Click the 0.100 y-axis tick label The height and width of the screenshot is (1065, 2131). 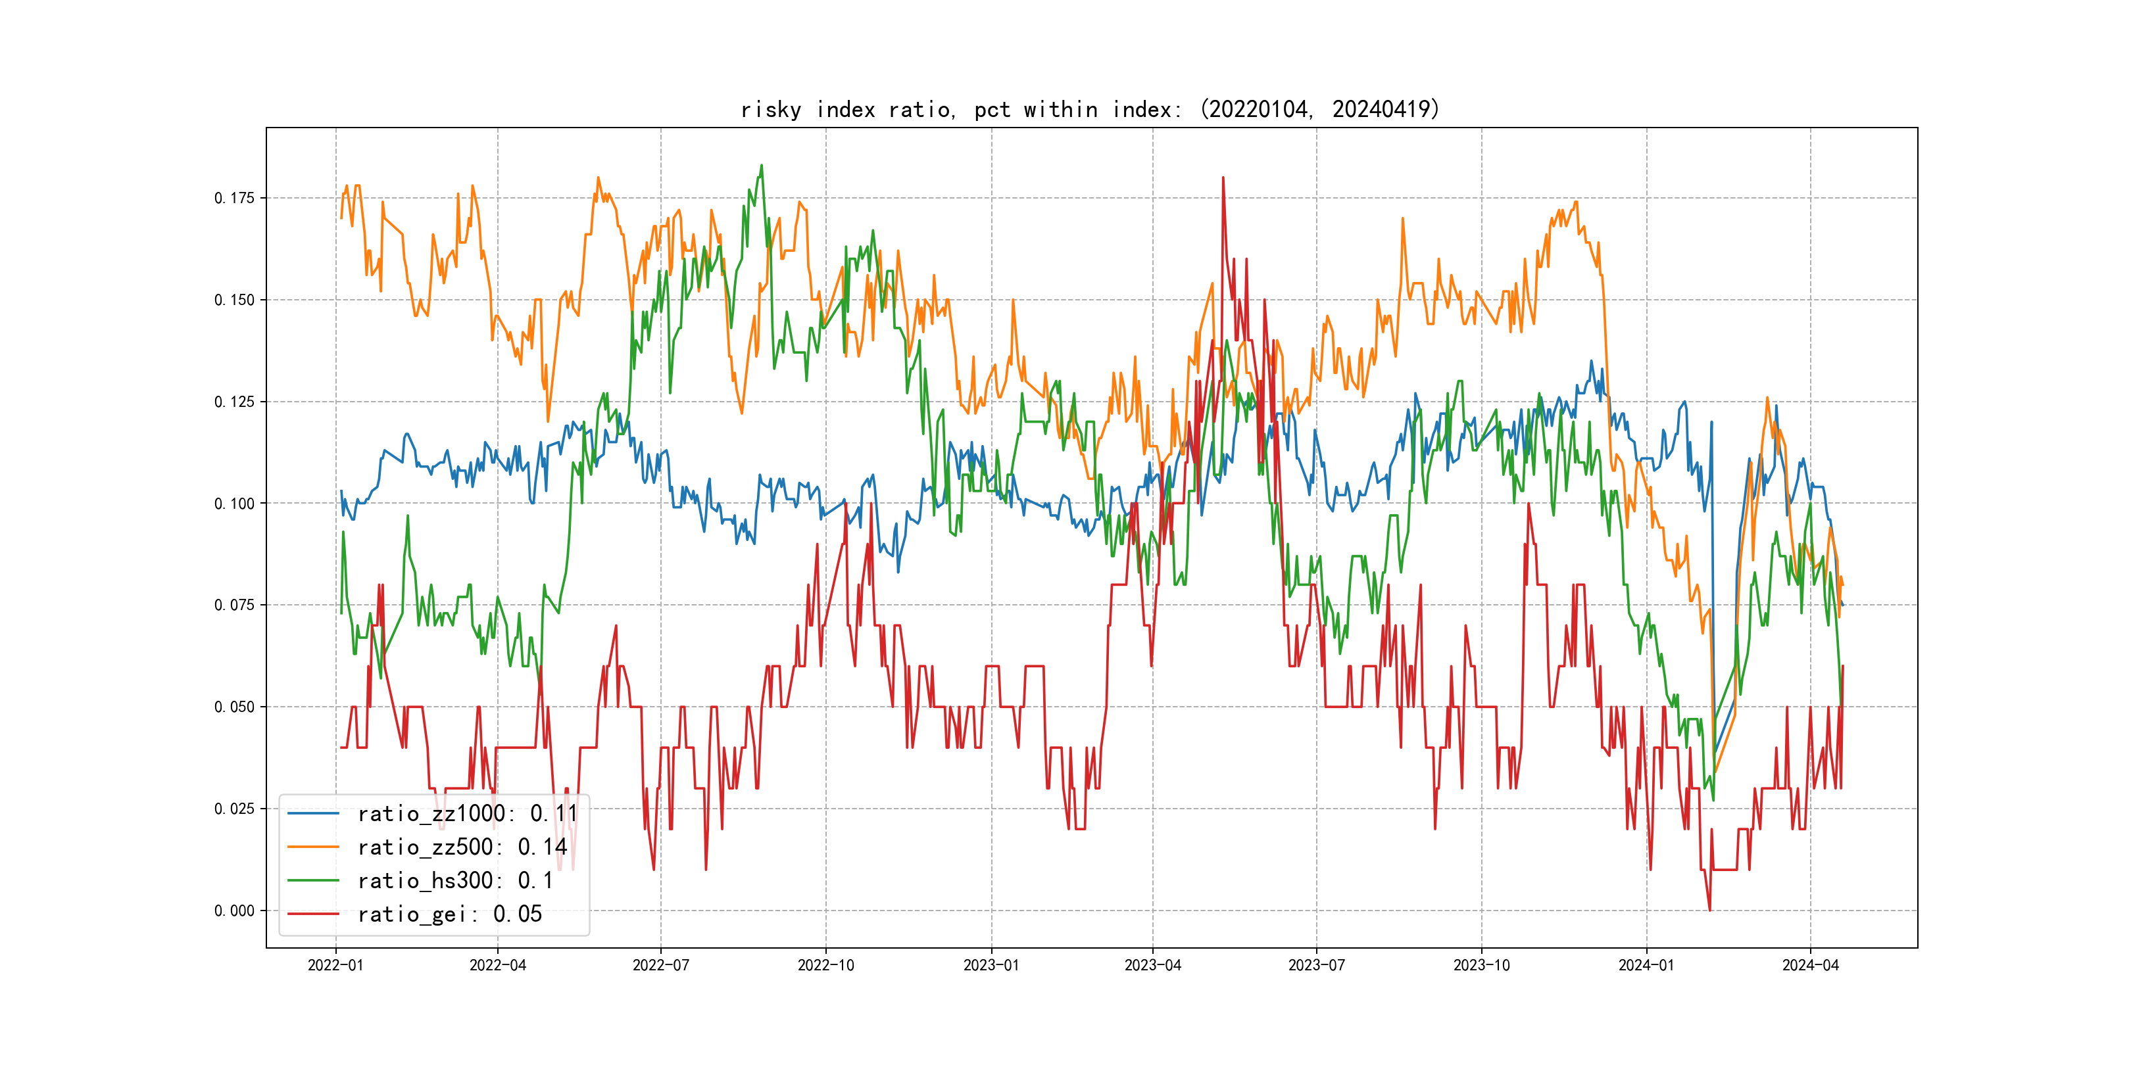[234, 504]
